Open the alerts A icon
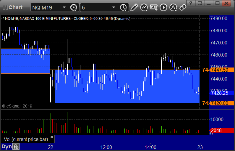The width and height of the screenshot is (235, 151). (x=173, y=7)
